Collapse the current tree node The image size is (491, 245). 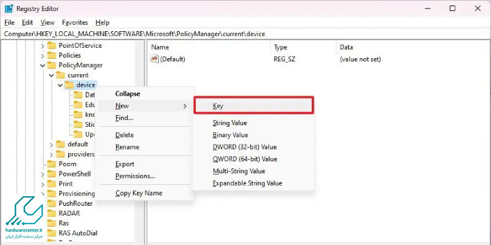coord(52,75)
